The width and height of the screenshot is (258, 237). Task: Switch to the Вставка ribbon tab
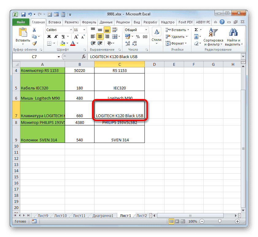(55, 22)
